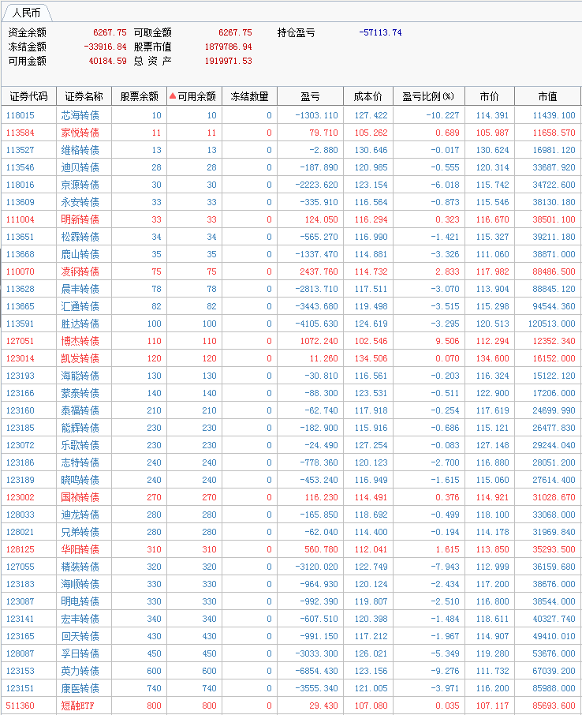Click the 凯发转债 security name
Screen dimensions: 582x715
coord(80,358)
